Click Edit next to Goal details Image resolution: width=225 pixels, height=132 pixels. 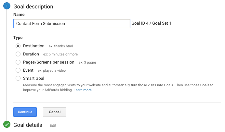pos(53,125)
